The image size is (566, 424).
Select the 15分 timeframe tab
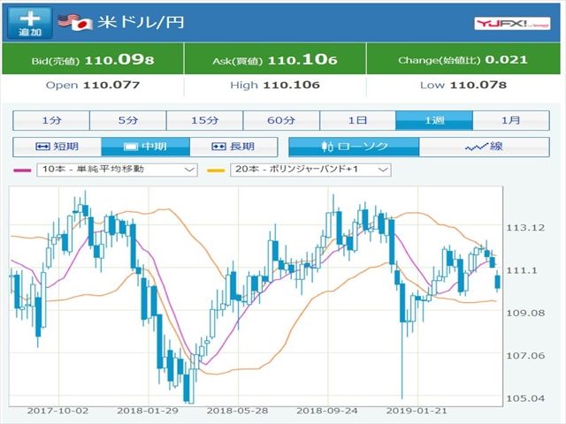click(204, 120)
